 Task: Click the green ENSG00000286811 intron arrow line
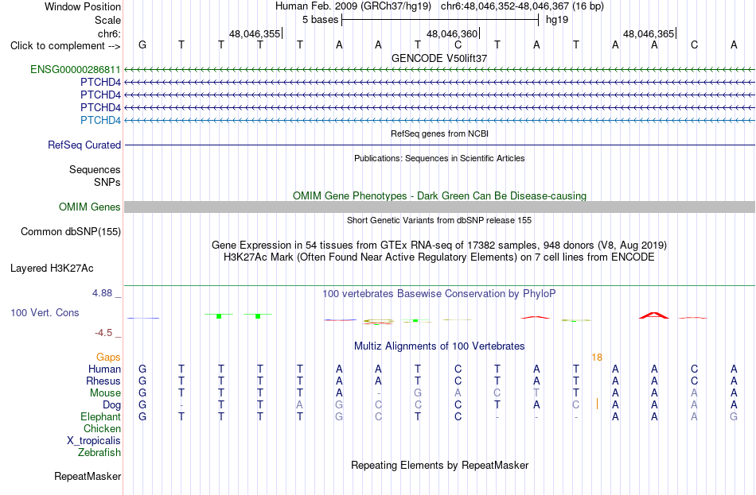[439, 70]
